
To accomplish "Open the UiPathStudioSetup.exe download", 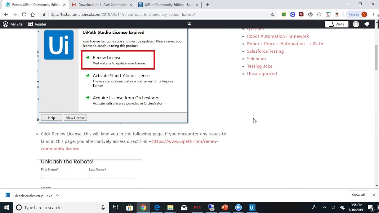I will tap(29, 196).
